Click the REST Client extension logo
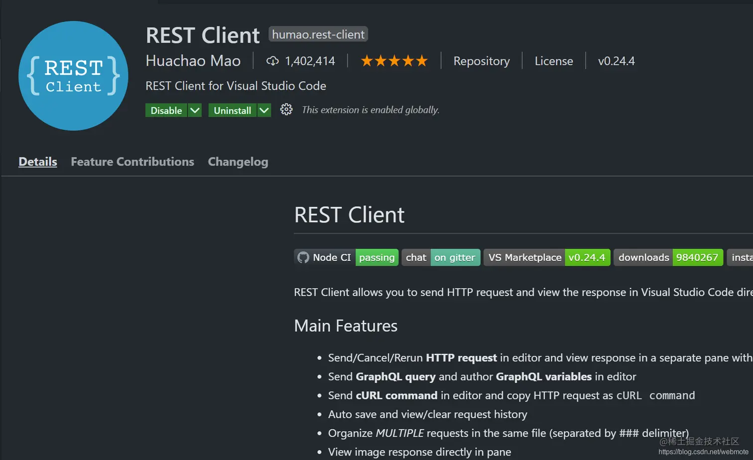Screen dimensions: 753x460 [73, 76]
